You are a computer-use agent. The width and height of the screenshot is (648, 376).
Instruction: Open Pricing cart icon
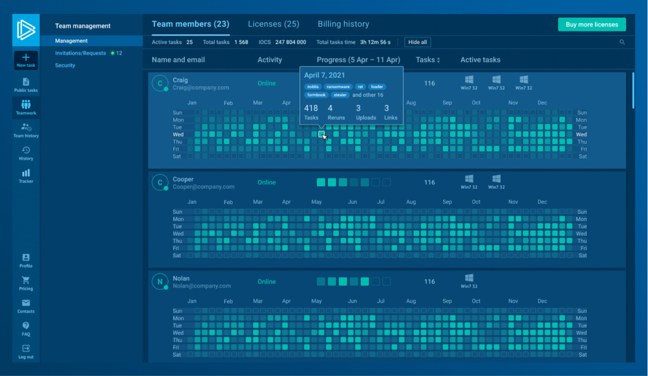(26, 280)
